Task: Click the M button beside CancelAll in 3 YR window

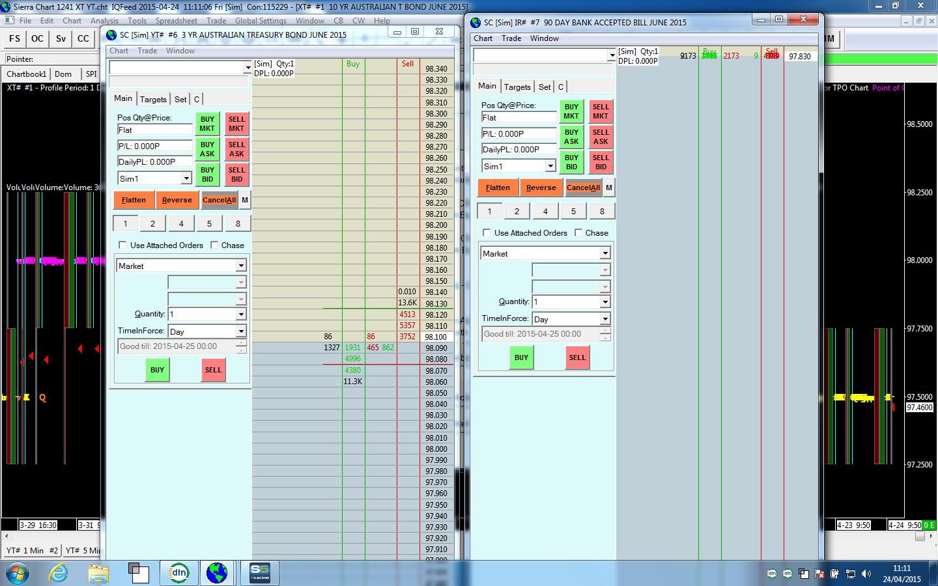Action: (245, 200)
